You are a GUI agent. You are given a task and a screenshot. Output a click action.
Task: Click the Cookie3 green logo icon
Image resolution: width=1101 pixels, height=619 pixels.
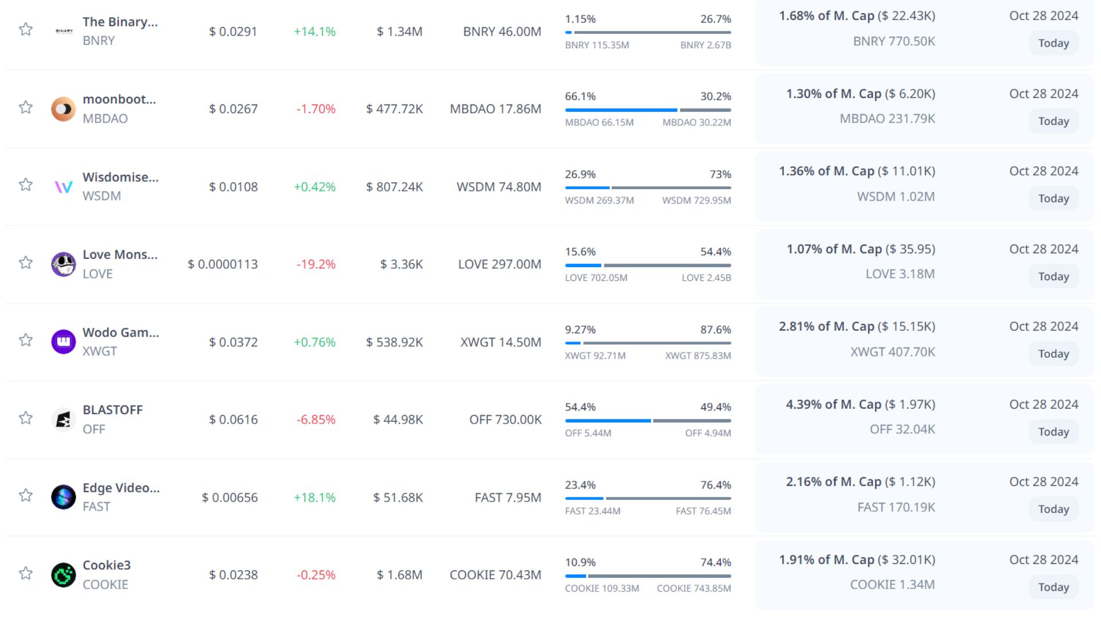tap(63, 575)
